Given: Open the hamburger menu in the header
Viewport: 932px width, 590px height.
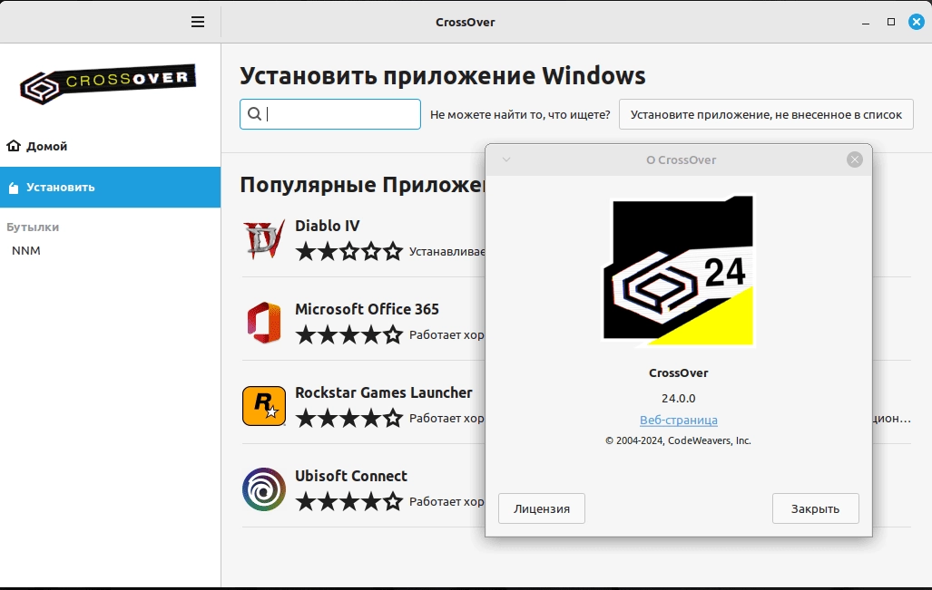Looking at the screenshot, I should [x=198, y=22].
